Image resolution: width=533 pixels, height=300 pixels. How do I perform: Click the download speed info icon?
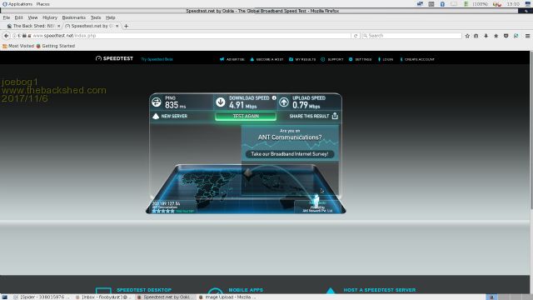coord(274,98)
